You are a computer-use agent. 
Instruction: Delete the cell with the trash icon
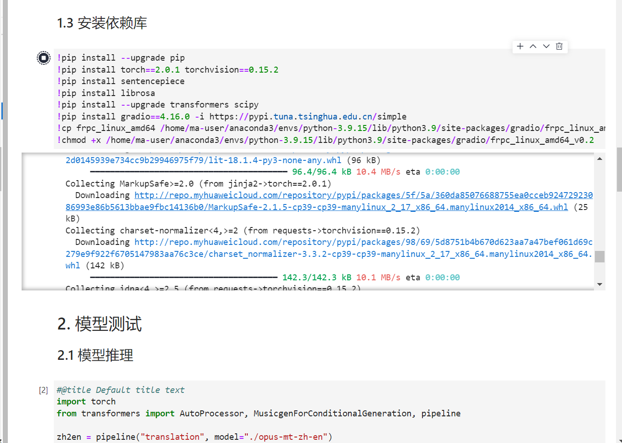pos(559,46)
